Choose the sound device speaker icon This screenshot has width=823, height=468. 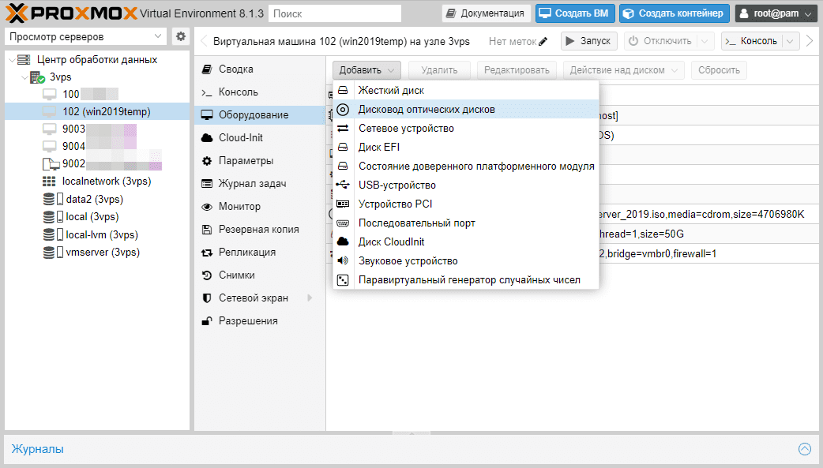(x=343, y=260)
